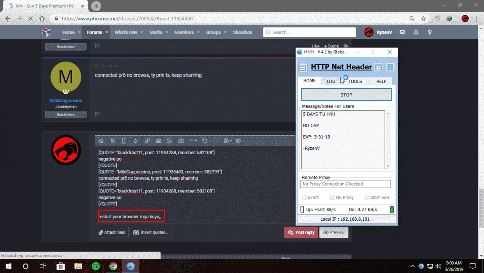Expand the Forums nav dropdown arrow
The width and height of the screenshot is (484, 273).
(x=107, y=32)
